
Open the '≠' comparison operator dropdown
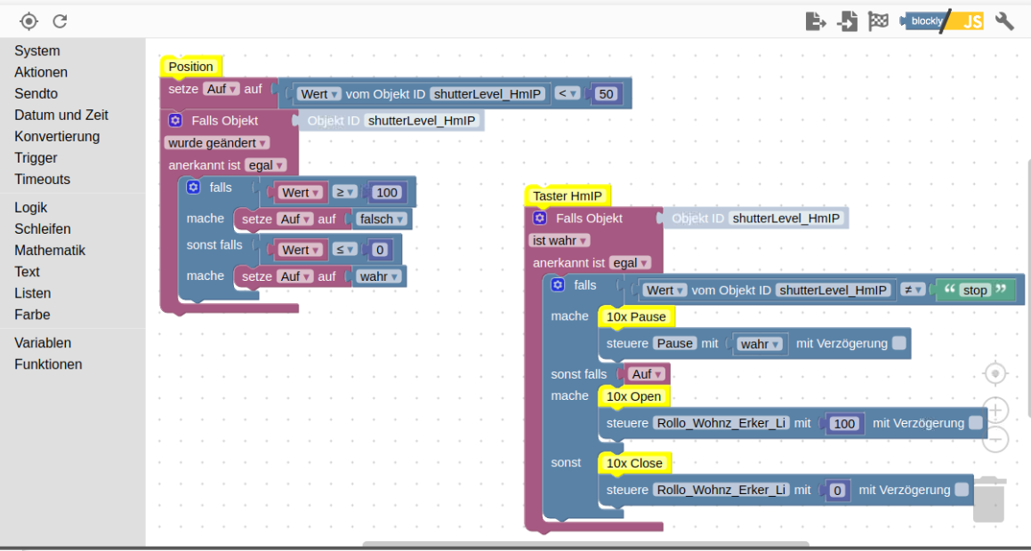pos(913,290)
